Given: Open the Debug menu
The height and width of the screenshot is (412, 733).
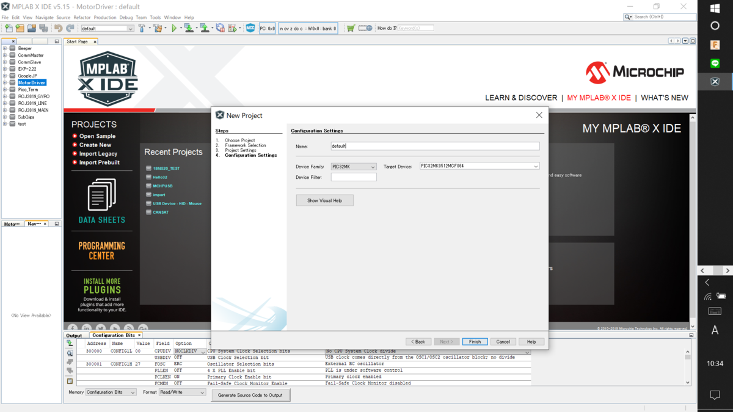Looking at the screenshot, I should point(126,18).
